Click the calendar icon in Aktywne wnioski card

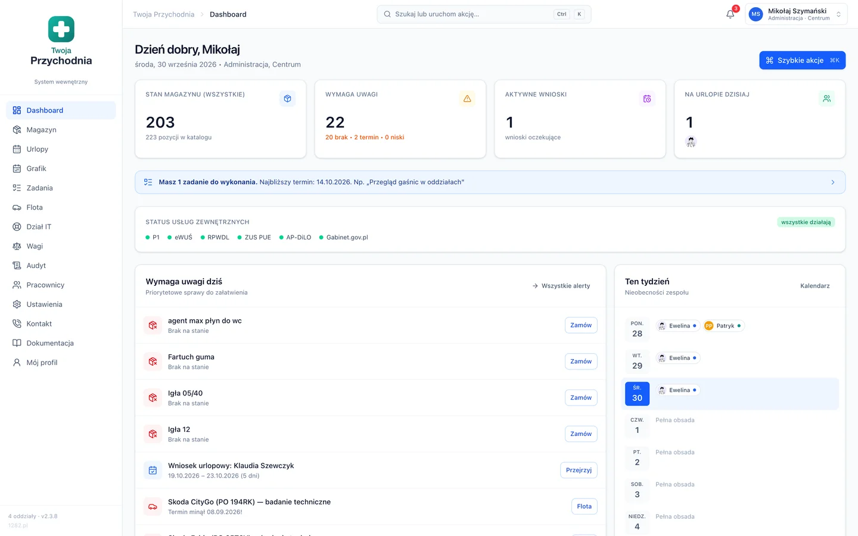click(647, 99)
